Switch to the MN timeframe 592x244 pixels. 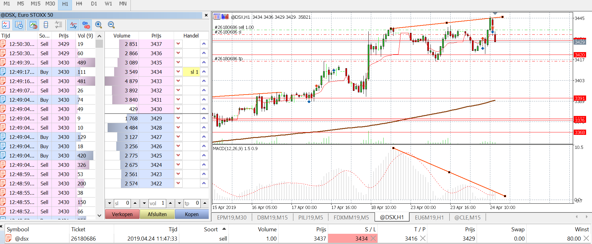click(x=123, y=4)
